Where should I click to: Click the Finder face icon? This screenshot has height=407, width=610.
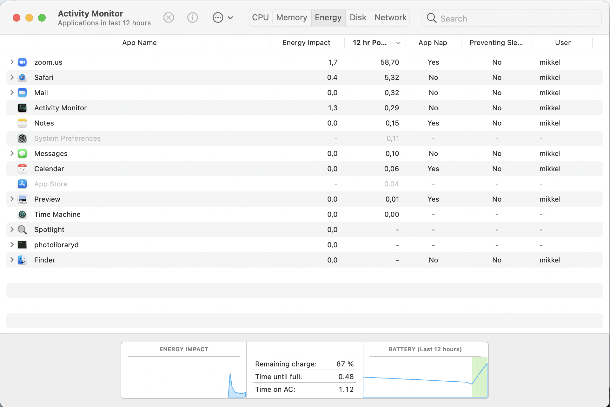click(x=22, y=260)
